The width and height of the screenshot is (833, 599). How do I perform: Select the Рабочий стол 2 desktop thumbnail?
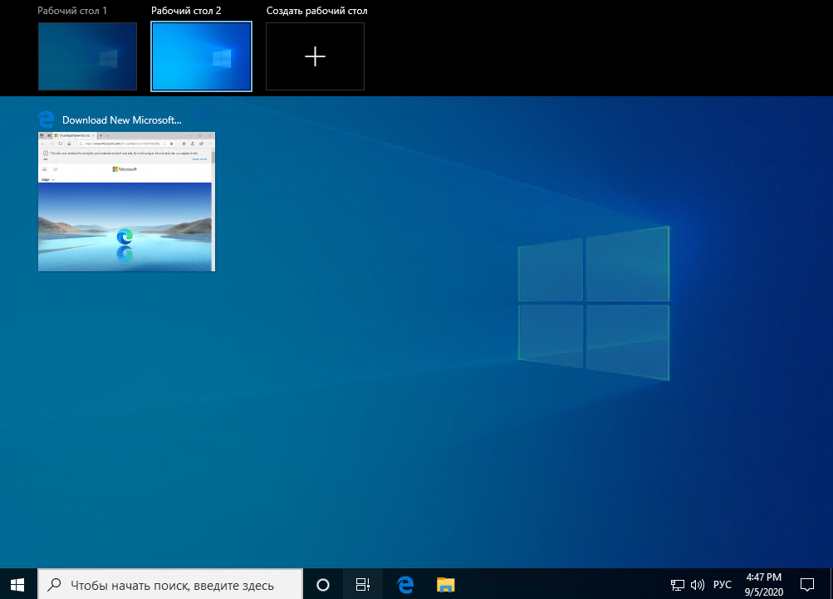coord(201,56)
